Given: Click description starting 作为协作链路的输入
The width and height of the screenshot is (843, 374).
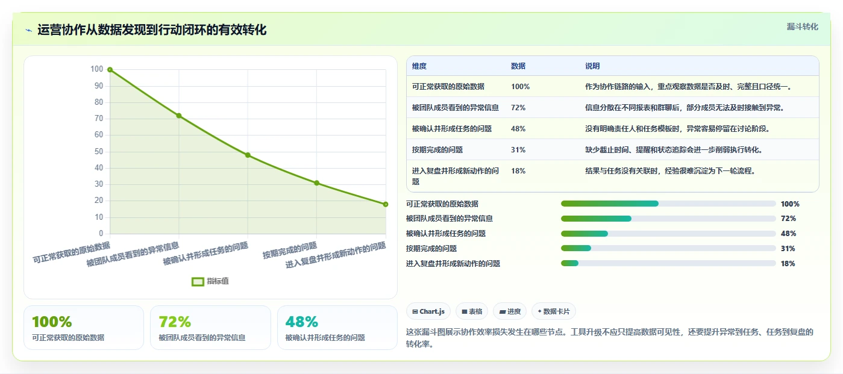Looking at the screenshot, I should (x=690, y=87).
